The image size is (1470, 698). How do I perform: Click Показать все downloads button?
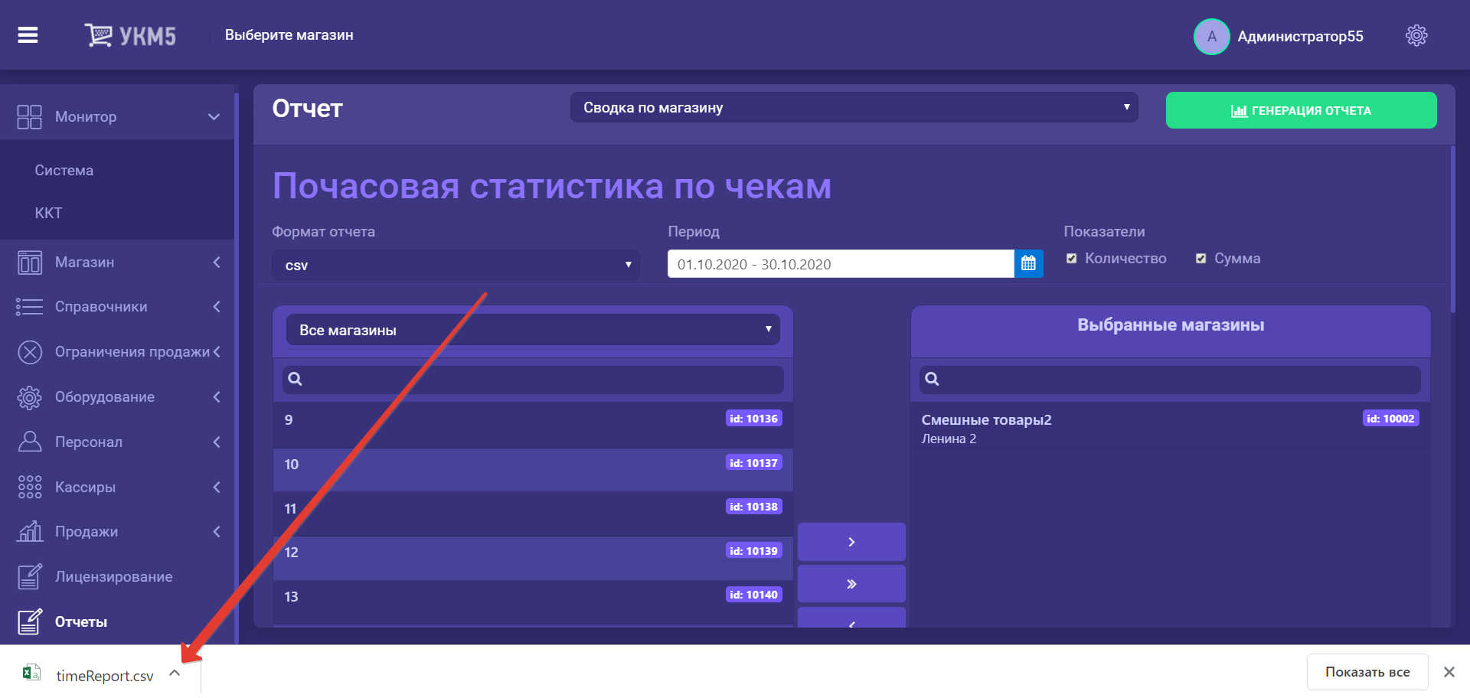1367,672
